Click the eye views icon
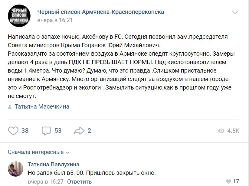Viewport: 249px width, 186px height. click(221, 131)
